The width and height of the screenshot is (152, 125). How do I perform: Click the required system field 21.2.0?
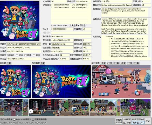pyautogui.click(x=87, y=51)
